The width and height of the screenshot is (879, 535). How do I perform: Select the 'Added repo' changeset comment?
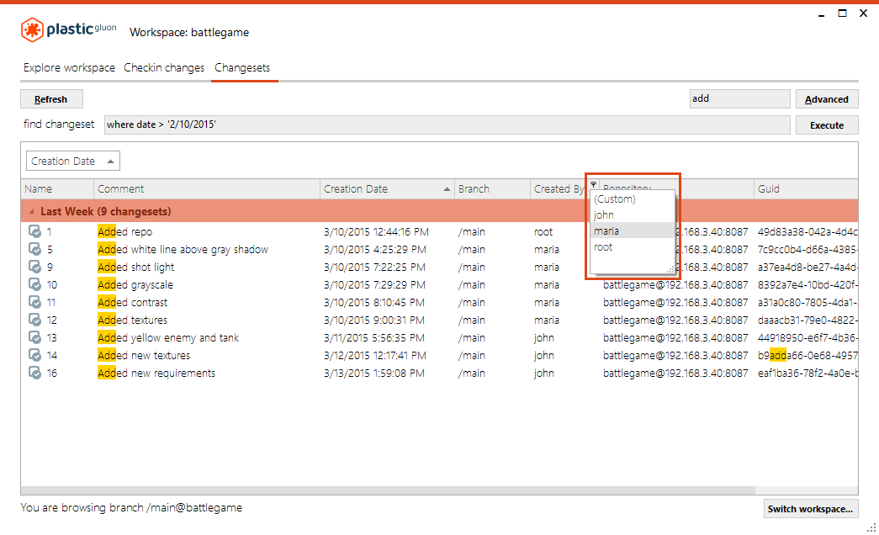point(125,231)
